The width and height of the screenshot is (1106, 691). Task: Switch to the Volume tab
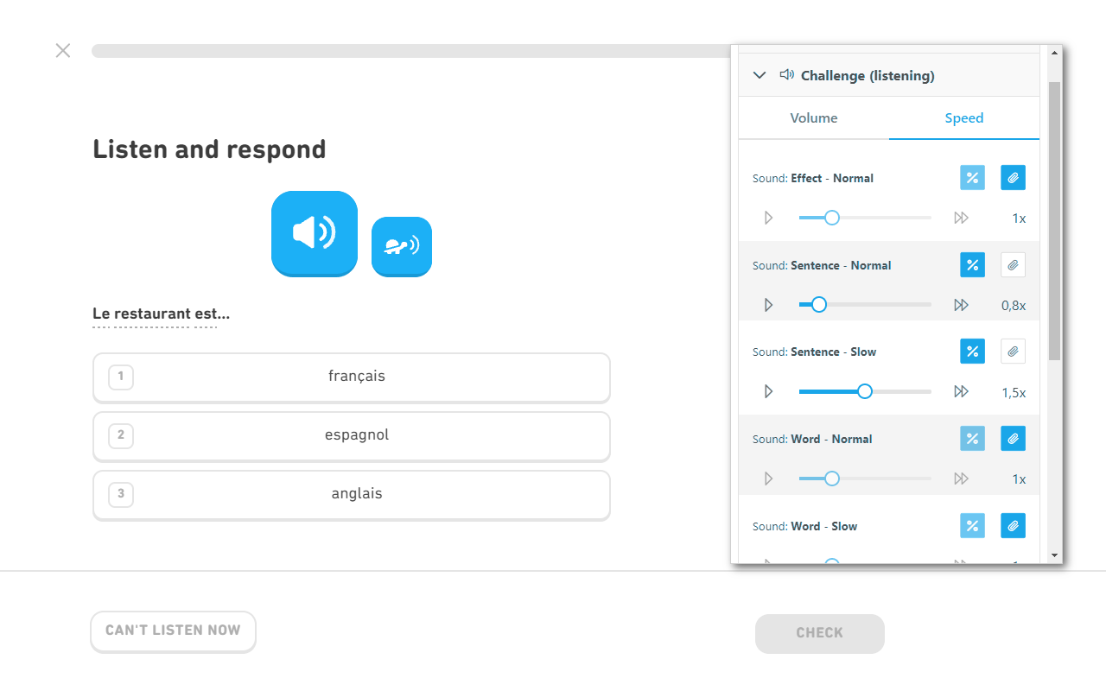click(x=813, y=117)
